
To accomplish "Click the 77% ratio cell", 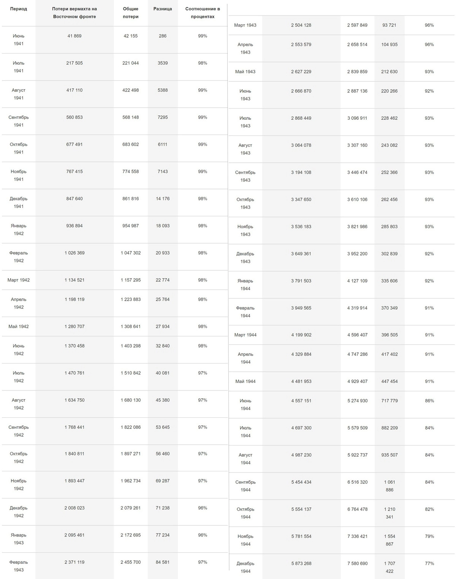I will pyautogui.click(x=429, y=563).
